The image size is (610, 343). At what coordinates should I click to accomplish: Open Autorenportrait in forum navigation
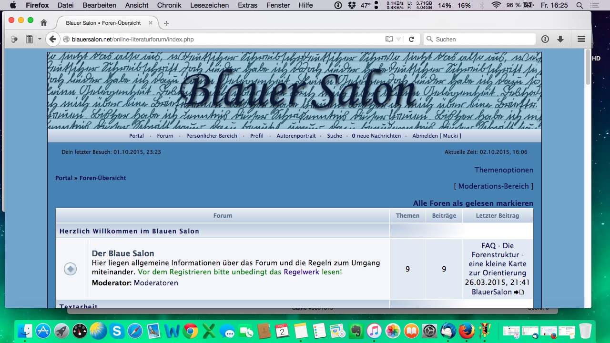pos(296,136)
